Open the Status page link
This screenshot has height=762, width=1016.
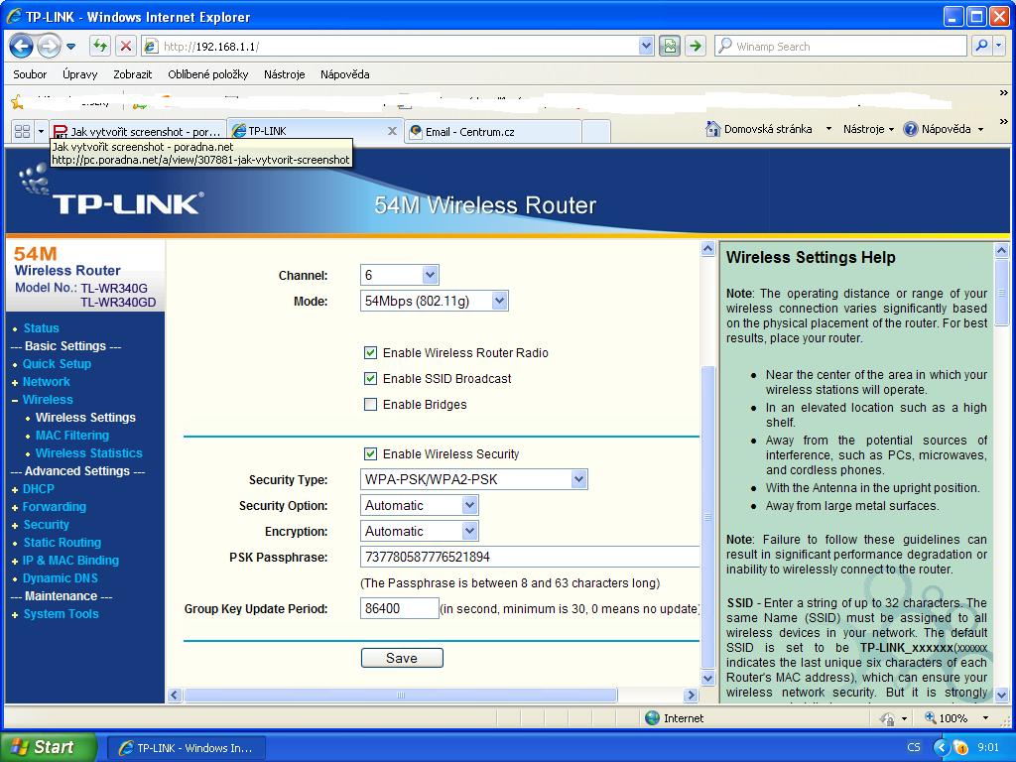(x=41, y=328)
